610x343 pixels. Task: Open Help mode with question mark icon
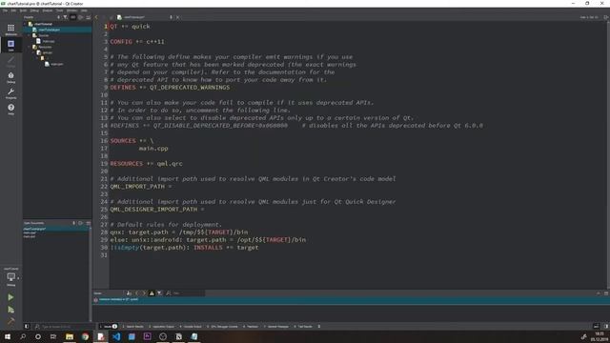10,109
